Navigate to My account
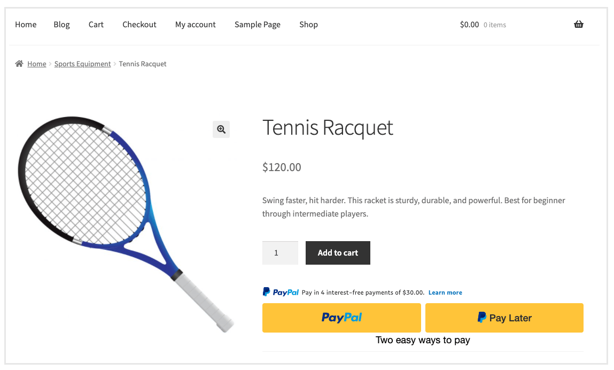The image size is (614, 370). point(196,25)
